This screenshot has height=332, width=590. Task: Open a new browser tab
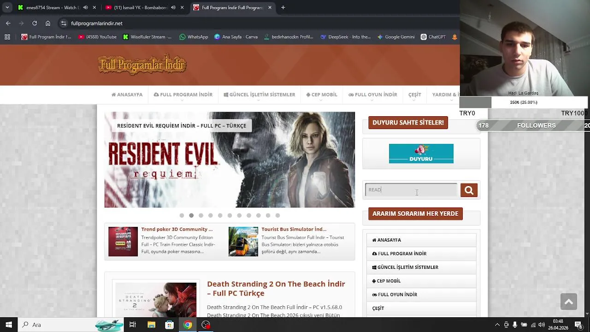283,7
